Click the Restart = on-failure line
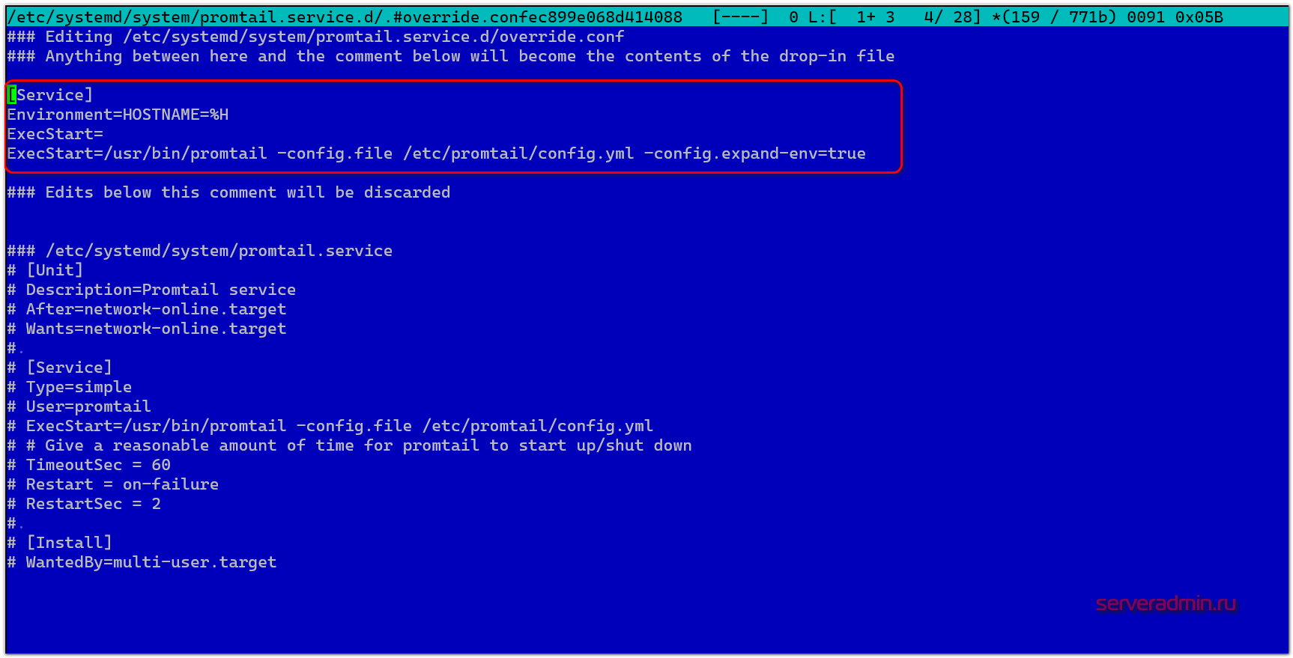 [x=122, y=484]
